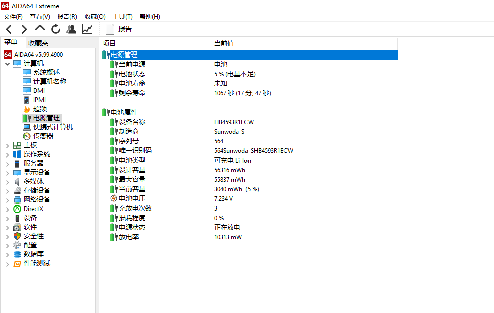Click the 安全性 shield icon
The image size is (494, 313).
click(17, 236)
